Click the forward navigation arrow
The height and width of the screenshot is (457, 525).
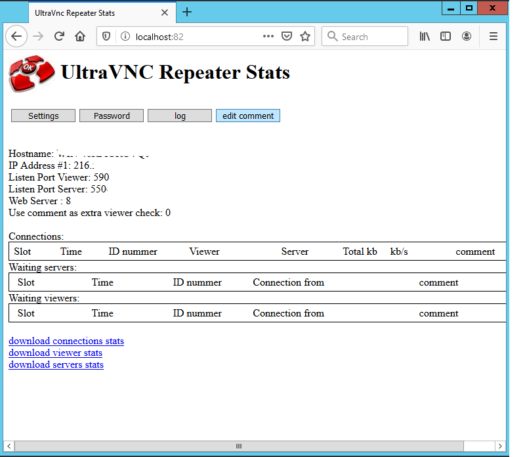coord(38,36)
